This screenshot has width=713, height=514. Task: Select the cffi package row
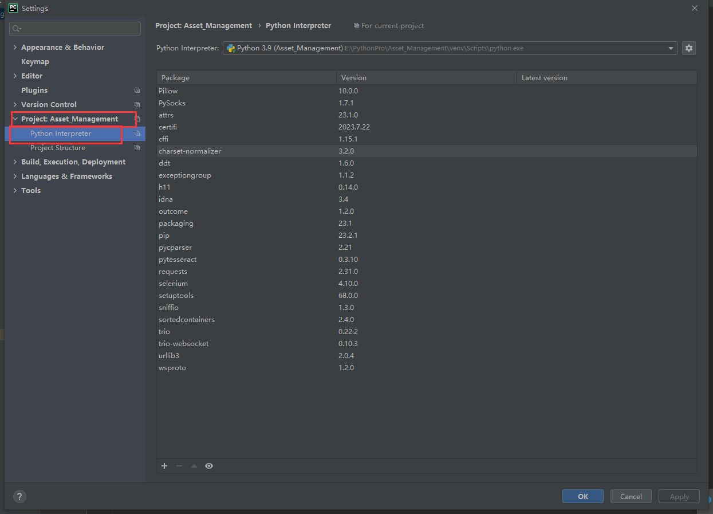(427, 139)
